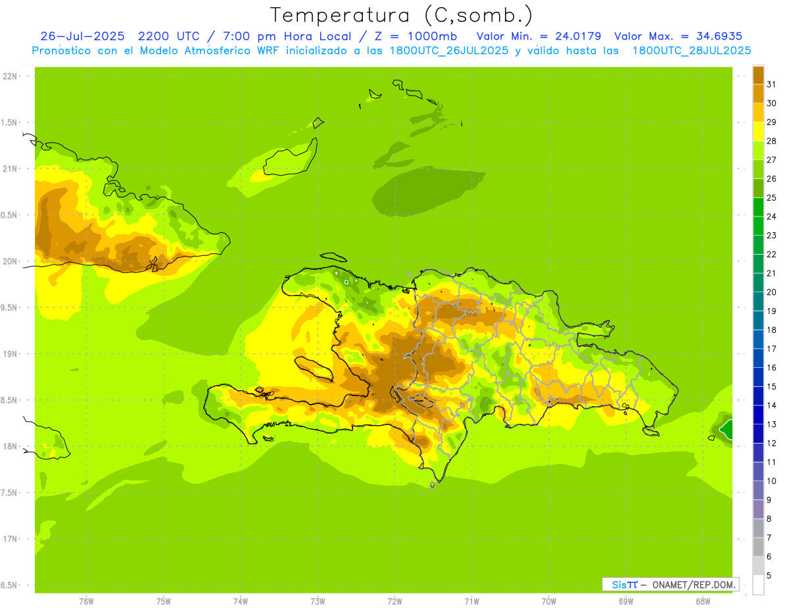
Task: Click the "18N" latitude axis label
Action: [x=10, y=447]
